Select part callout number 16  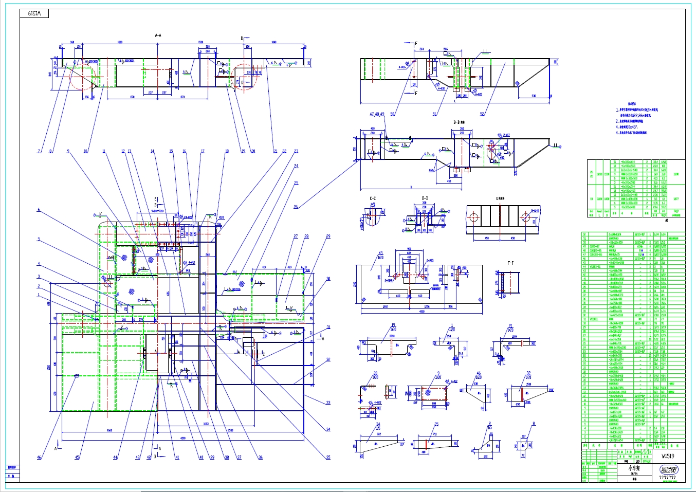(x=184, y=151)
